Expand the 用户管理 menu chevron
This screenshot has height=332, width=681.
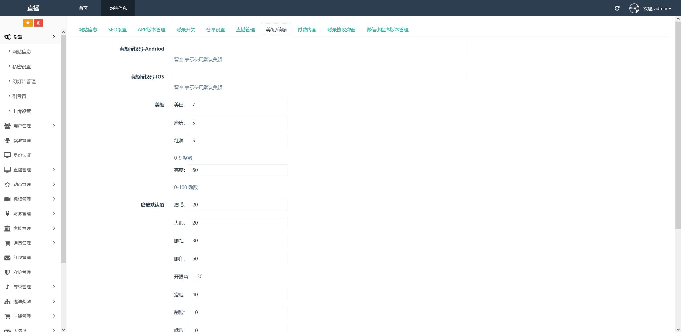54,126
